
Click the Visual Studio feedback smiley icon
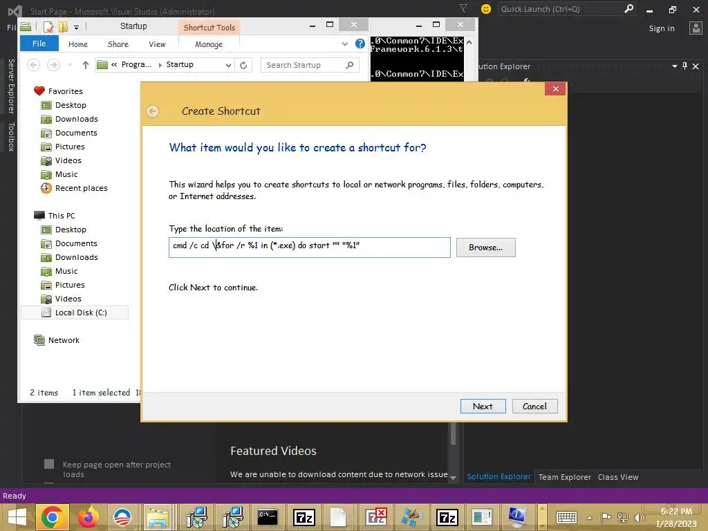coord(486,9)
